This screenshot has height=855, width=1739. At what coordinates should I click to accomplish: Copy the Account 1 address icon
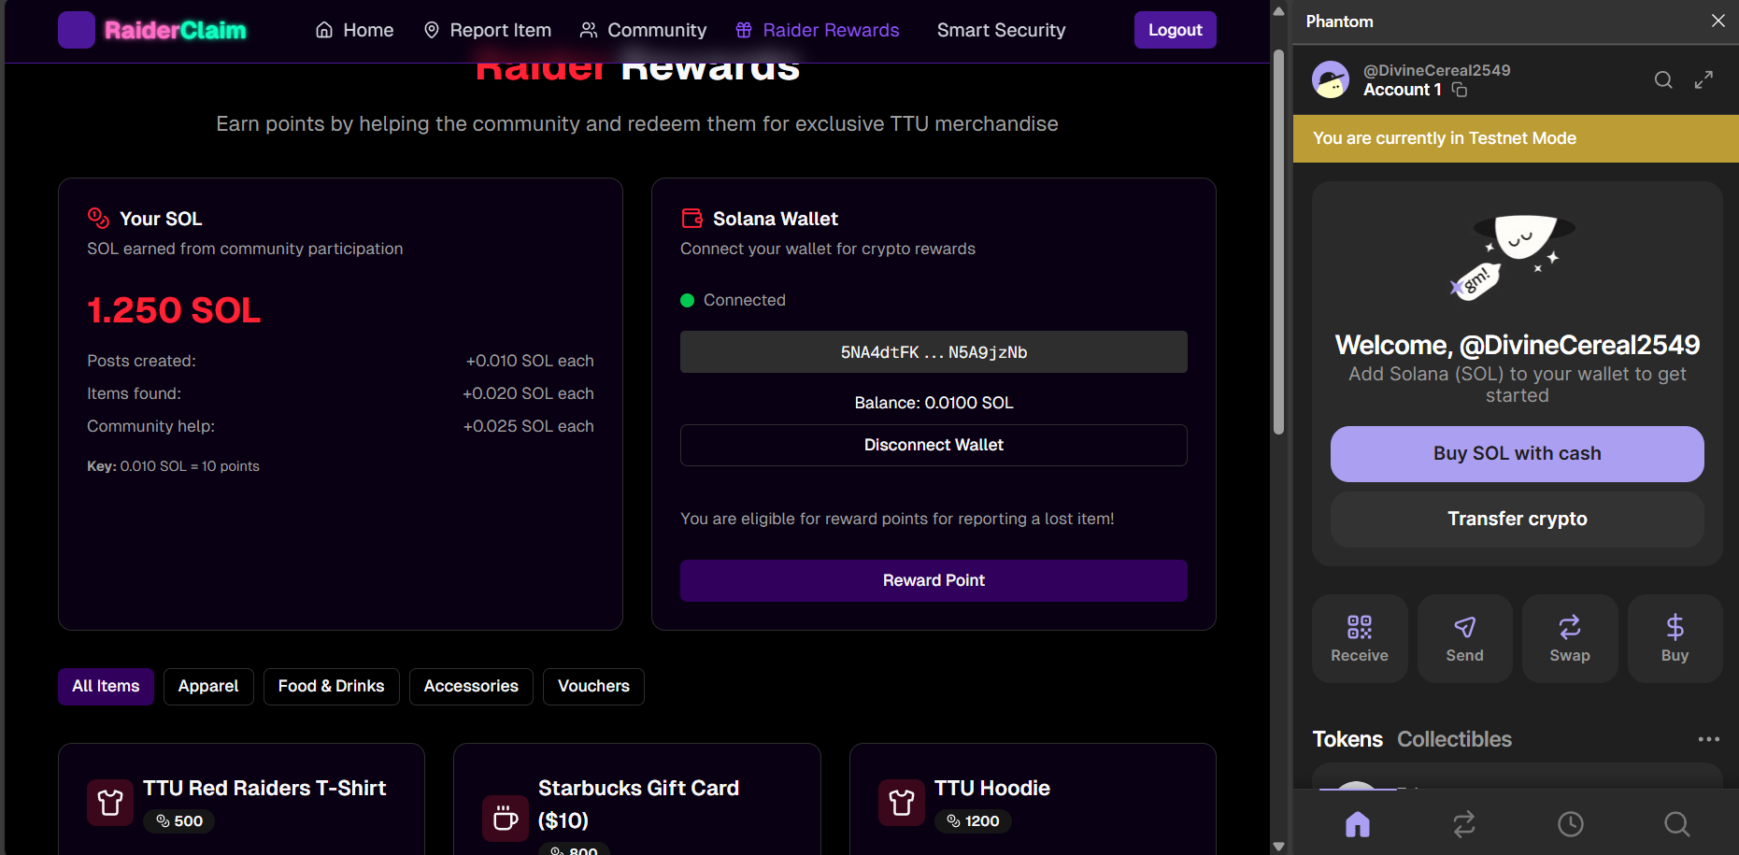point(1460,90)
